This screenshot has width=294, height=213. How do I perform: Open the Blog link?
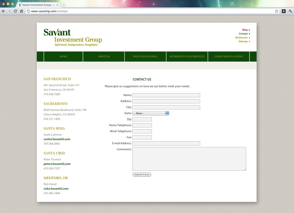click(245, 30)
